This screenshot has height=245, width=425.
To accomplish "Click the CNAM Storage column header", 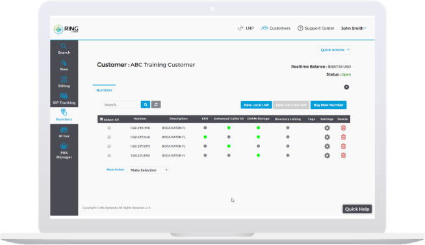I will pyautogui.click(x=258, y=119).
